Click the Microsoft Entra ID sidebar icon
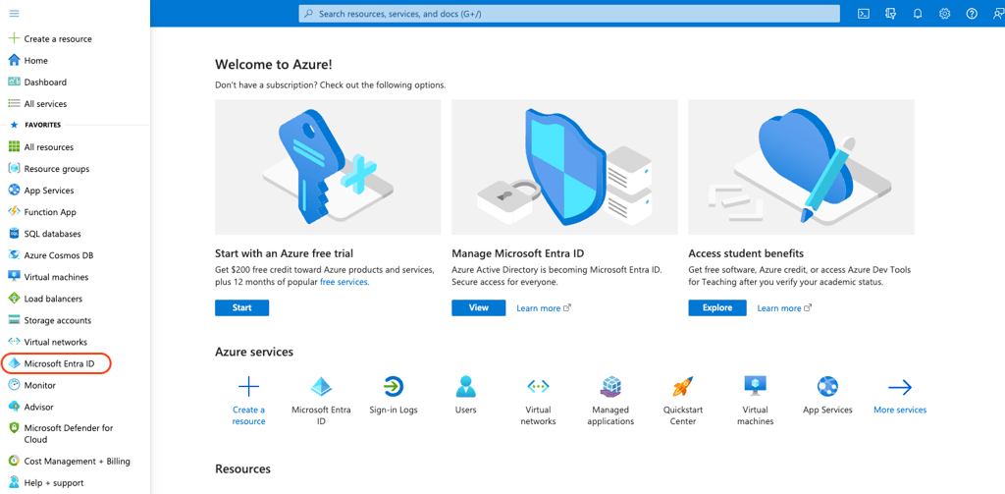 [x=14, y=363]
